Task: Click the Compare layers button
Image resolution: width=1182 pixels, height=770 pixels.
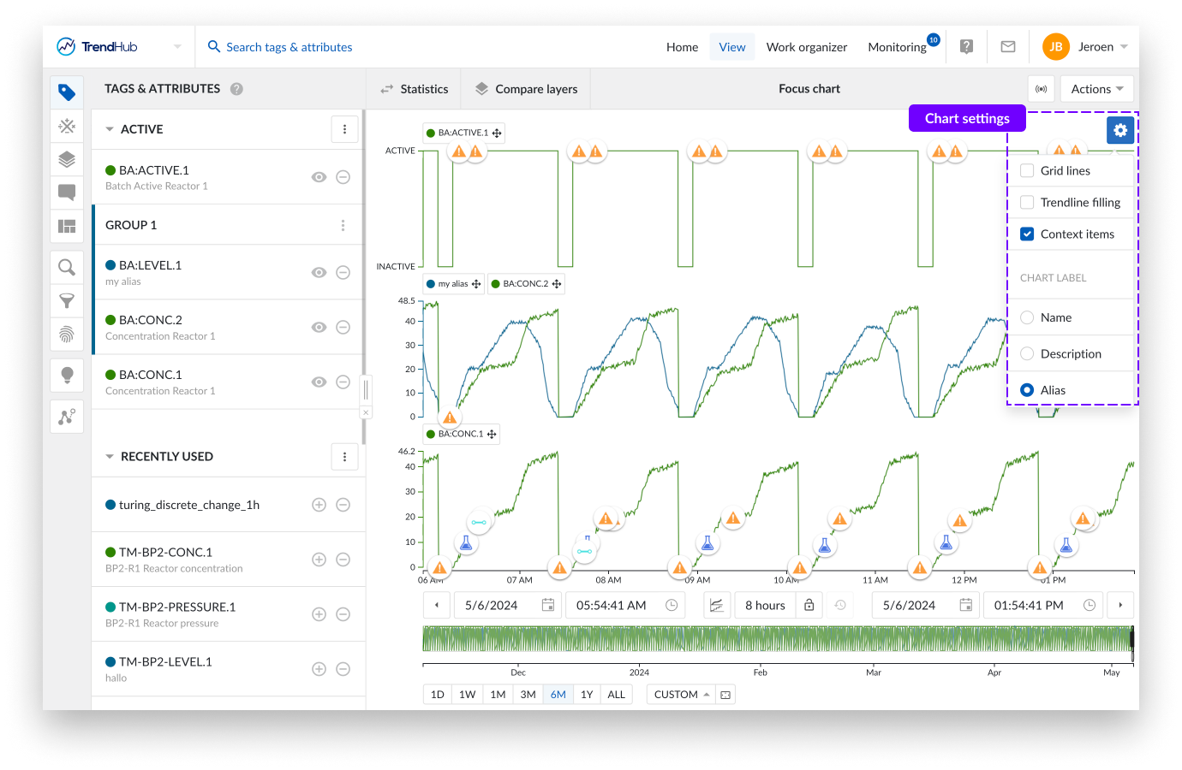Action: click(x=526, y=89)
